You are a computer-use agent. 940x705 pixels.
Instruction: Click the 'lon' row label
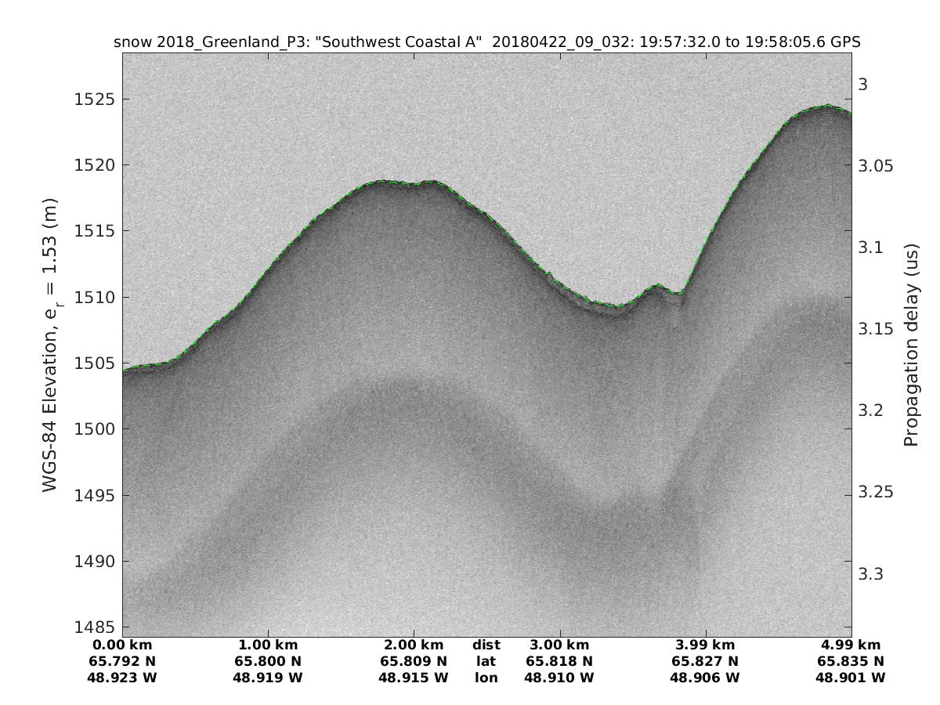pyautogui.click(x=486, y=678)
